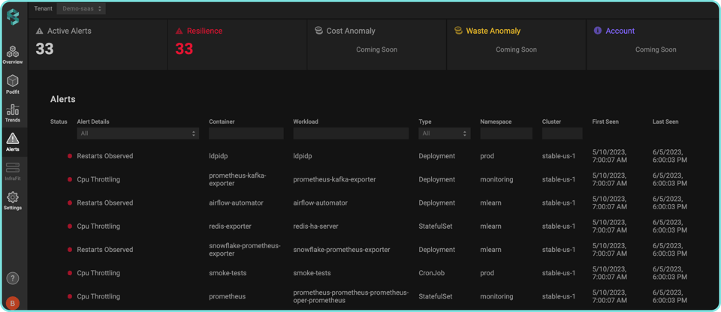Click the Active Alerts triangle icon
Screen dimensions: 721x312
[x=40, y=31]
